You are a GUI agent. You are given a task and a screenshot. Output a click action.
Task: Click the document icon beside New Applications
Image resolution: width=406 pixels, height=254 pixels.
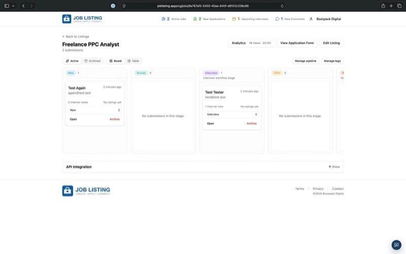point(195,19)
